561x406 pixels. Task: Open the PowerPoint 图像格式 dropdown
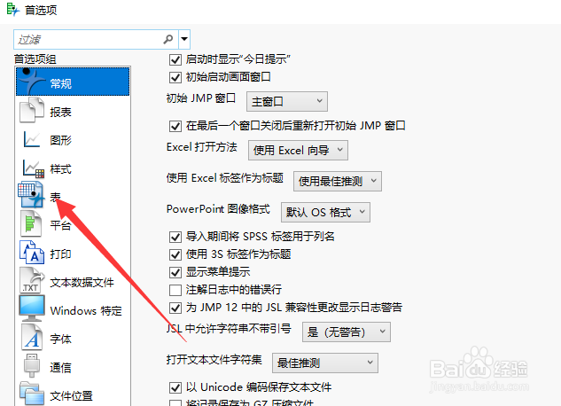click(325, 212)
